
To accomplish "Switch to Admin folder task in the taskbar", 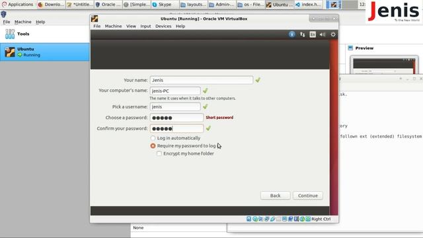I will pos(222,5).
